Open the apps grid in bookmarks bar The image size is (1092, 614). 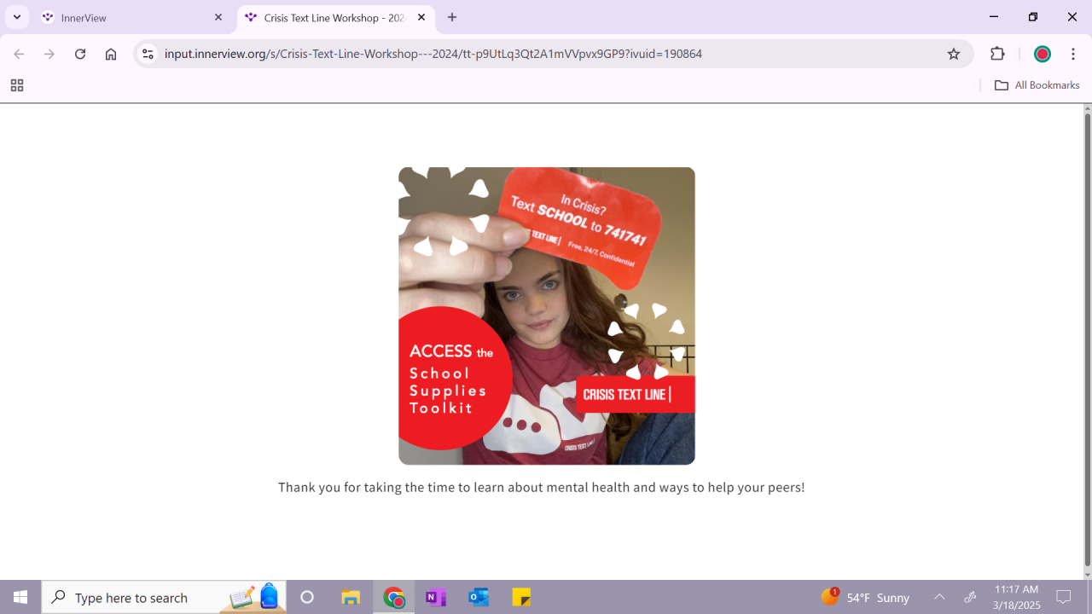tap(16, 85)
